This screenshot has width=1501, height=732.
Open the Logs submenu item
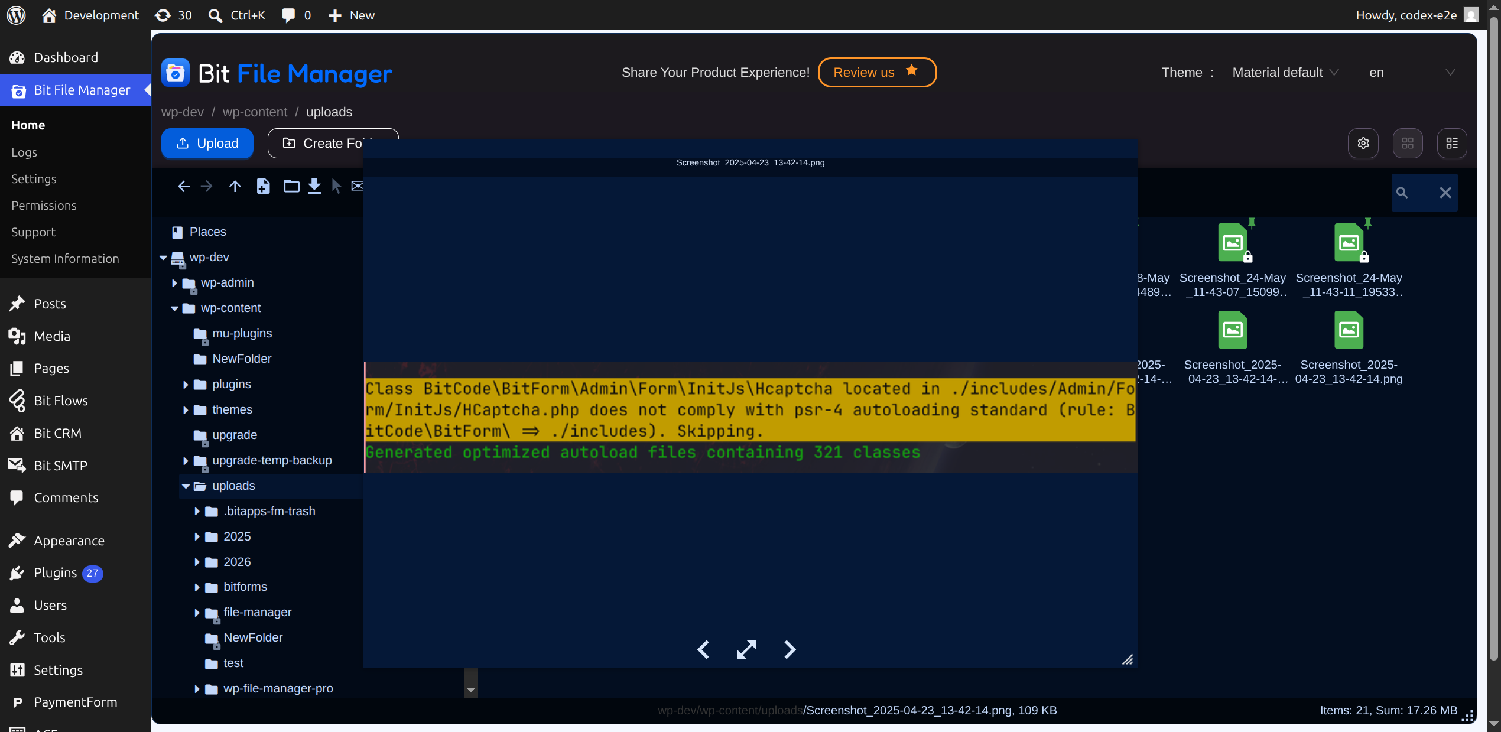(x=24, y=152)
